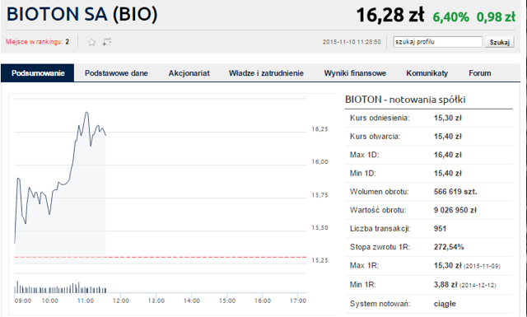Viewport: 527px width, 317px height.
Task: Go to Władze i zatrudnienie tab
Action: pyautogui.click(x=266, y=73)
